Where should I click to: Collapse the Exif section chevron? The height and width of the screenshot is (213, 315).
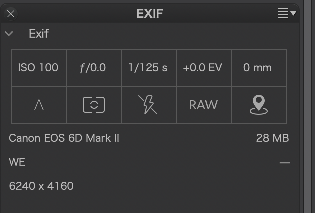point(9,34)
